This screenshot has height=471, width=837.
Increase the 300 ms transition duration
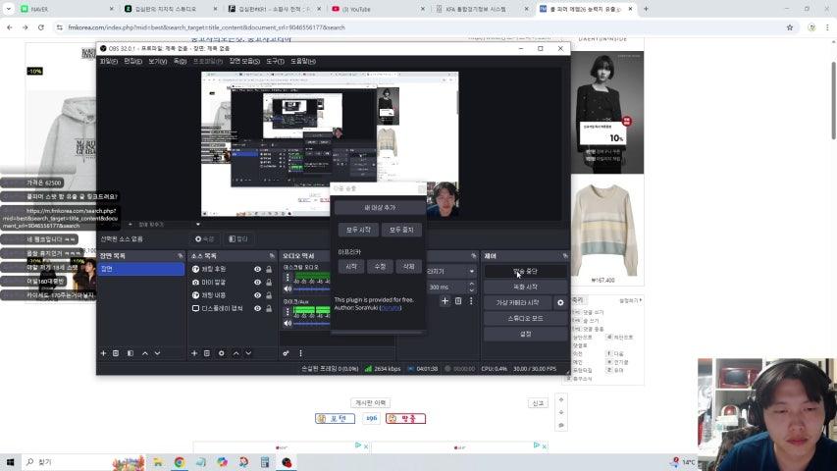click(x=473, y=285)
